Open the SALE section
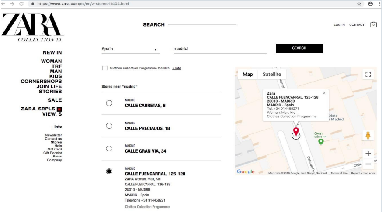Image resolution: width=382 pixels, height=212 pixels. point(55,100)
